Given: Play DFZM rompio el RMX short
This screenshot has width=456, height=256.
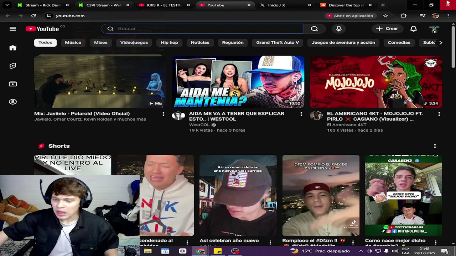Looking at the screenshot, I should coord(321,196).
